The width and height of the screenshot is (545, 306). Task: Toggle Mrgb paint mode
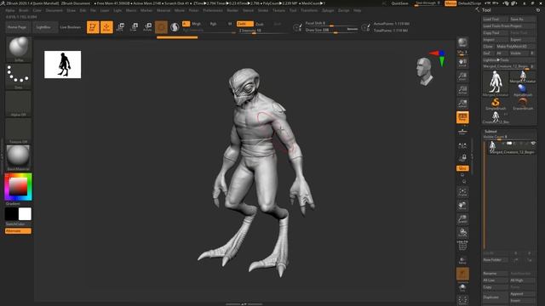point(197,24)
